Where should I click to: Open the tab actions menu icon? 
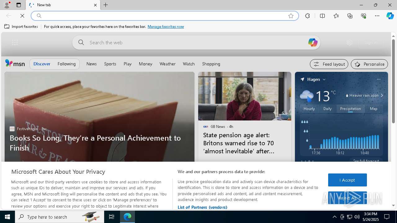[19, 5]
